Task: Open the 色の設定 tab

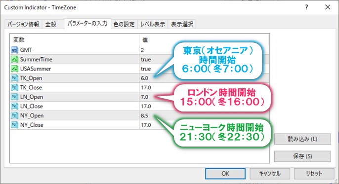Action: tap(124, 24)
